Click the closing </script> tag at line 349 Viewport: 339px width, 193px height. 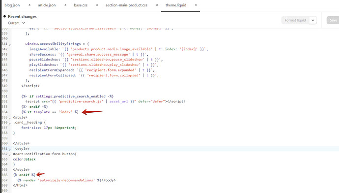(x=30, y=86)
